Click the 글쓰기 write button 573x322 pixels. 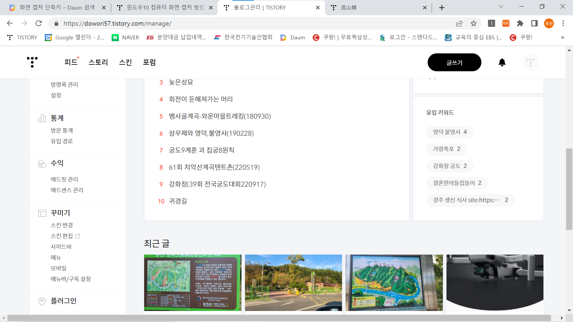pyautogui.click(x=454, y=62)
